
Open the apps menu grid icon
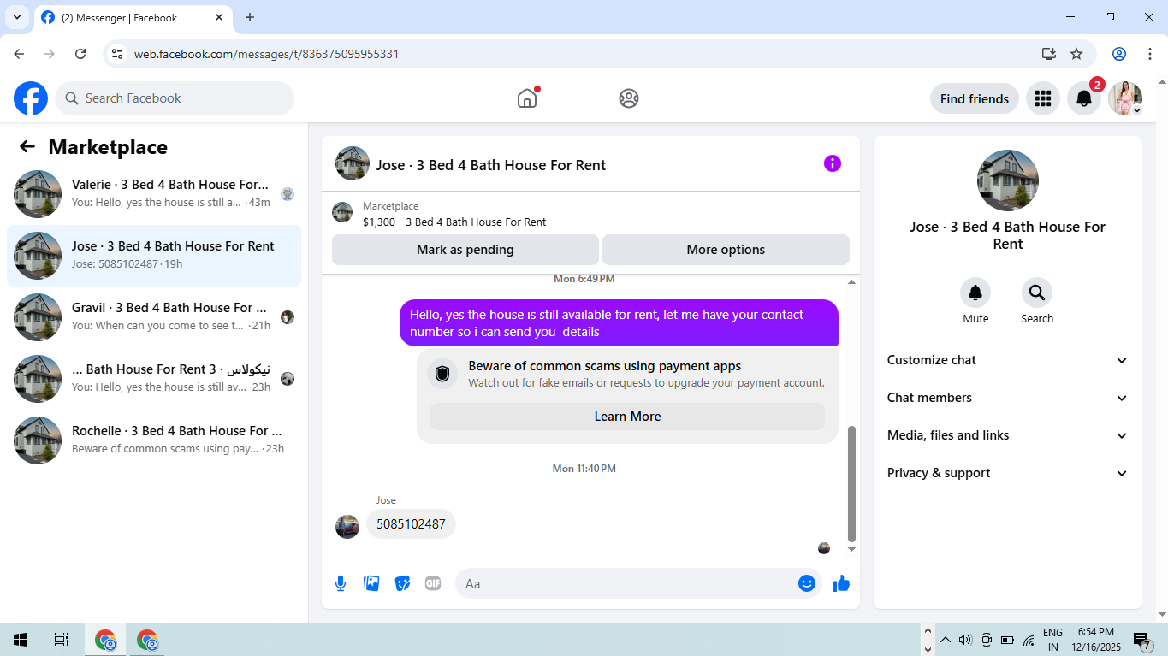(1043, 98)
